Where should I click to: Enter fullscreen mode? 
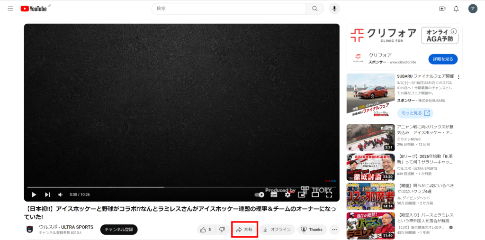pyautogui.click(x=329, y=194)
